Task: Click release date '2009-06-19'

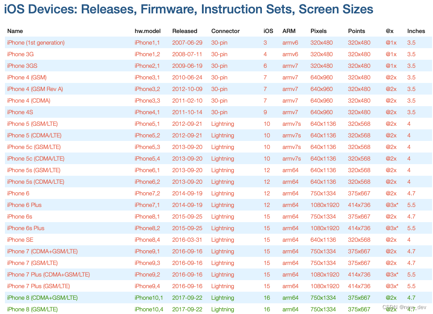Action: [x=187, y=66]
